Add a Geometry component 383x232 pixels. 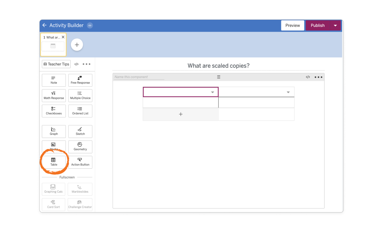click(x=80, y=147)
